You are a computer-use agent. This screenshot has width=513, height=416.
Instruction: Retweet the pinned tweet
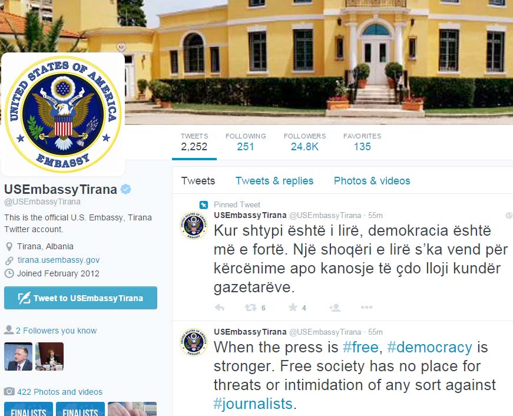click(251, 308)
